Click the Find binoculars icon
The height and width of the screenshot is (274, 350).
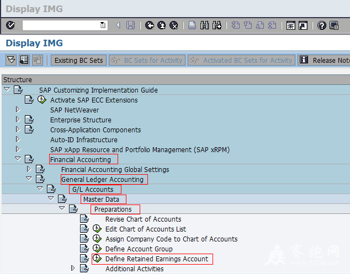click(204, 25)
